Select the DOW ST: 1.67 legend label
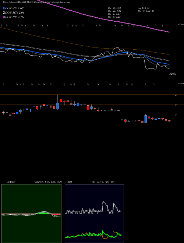Viewport: 184px width, 243px height. [x=14, y=8]
